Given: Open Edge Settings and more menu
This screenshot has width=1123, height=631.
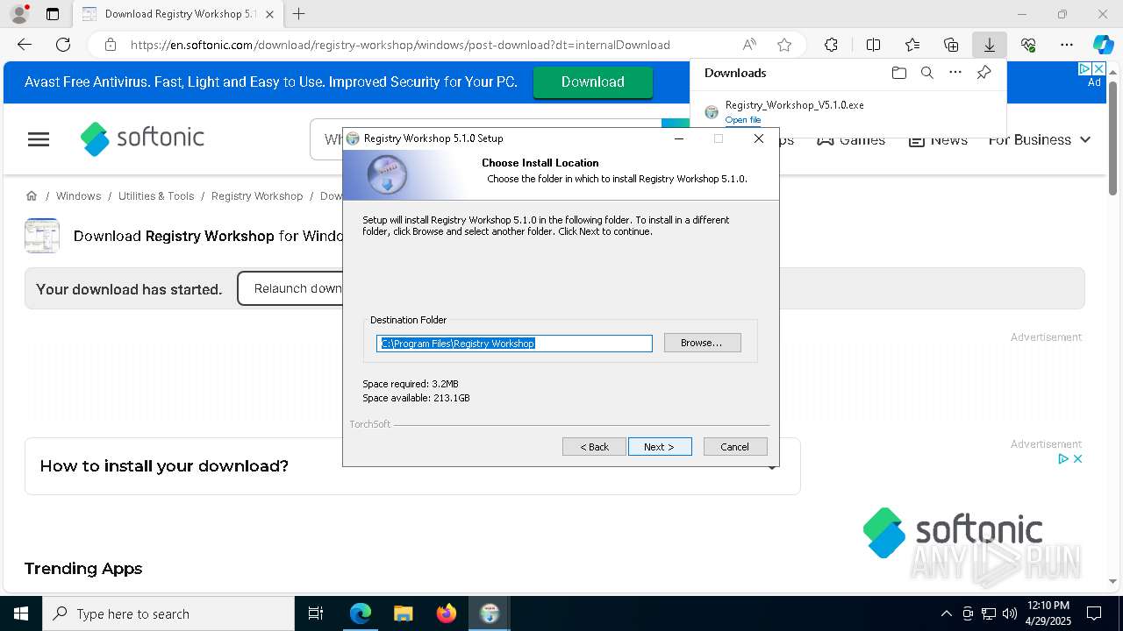Looking at the screenshot, I should click(x=1067, y=45).
